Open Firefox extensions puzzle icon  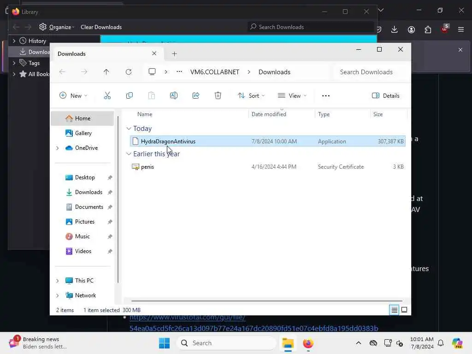pos(428,29)
